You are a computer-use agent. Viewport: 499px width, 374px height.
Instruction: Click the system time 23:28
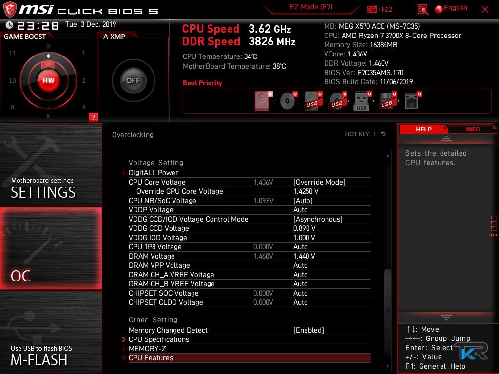click(x=38, y=25)
